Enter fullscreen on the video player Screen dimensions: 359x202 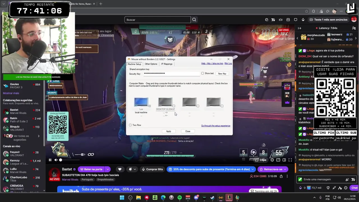(290, 160)
